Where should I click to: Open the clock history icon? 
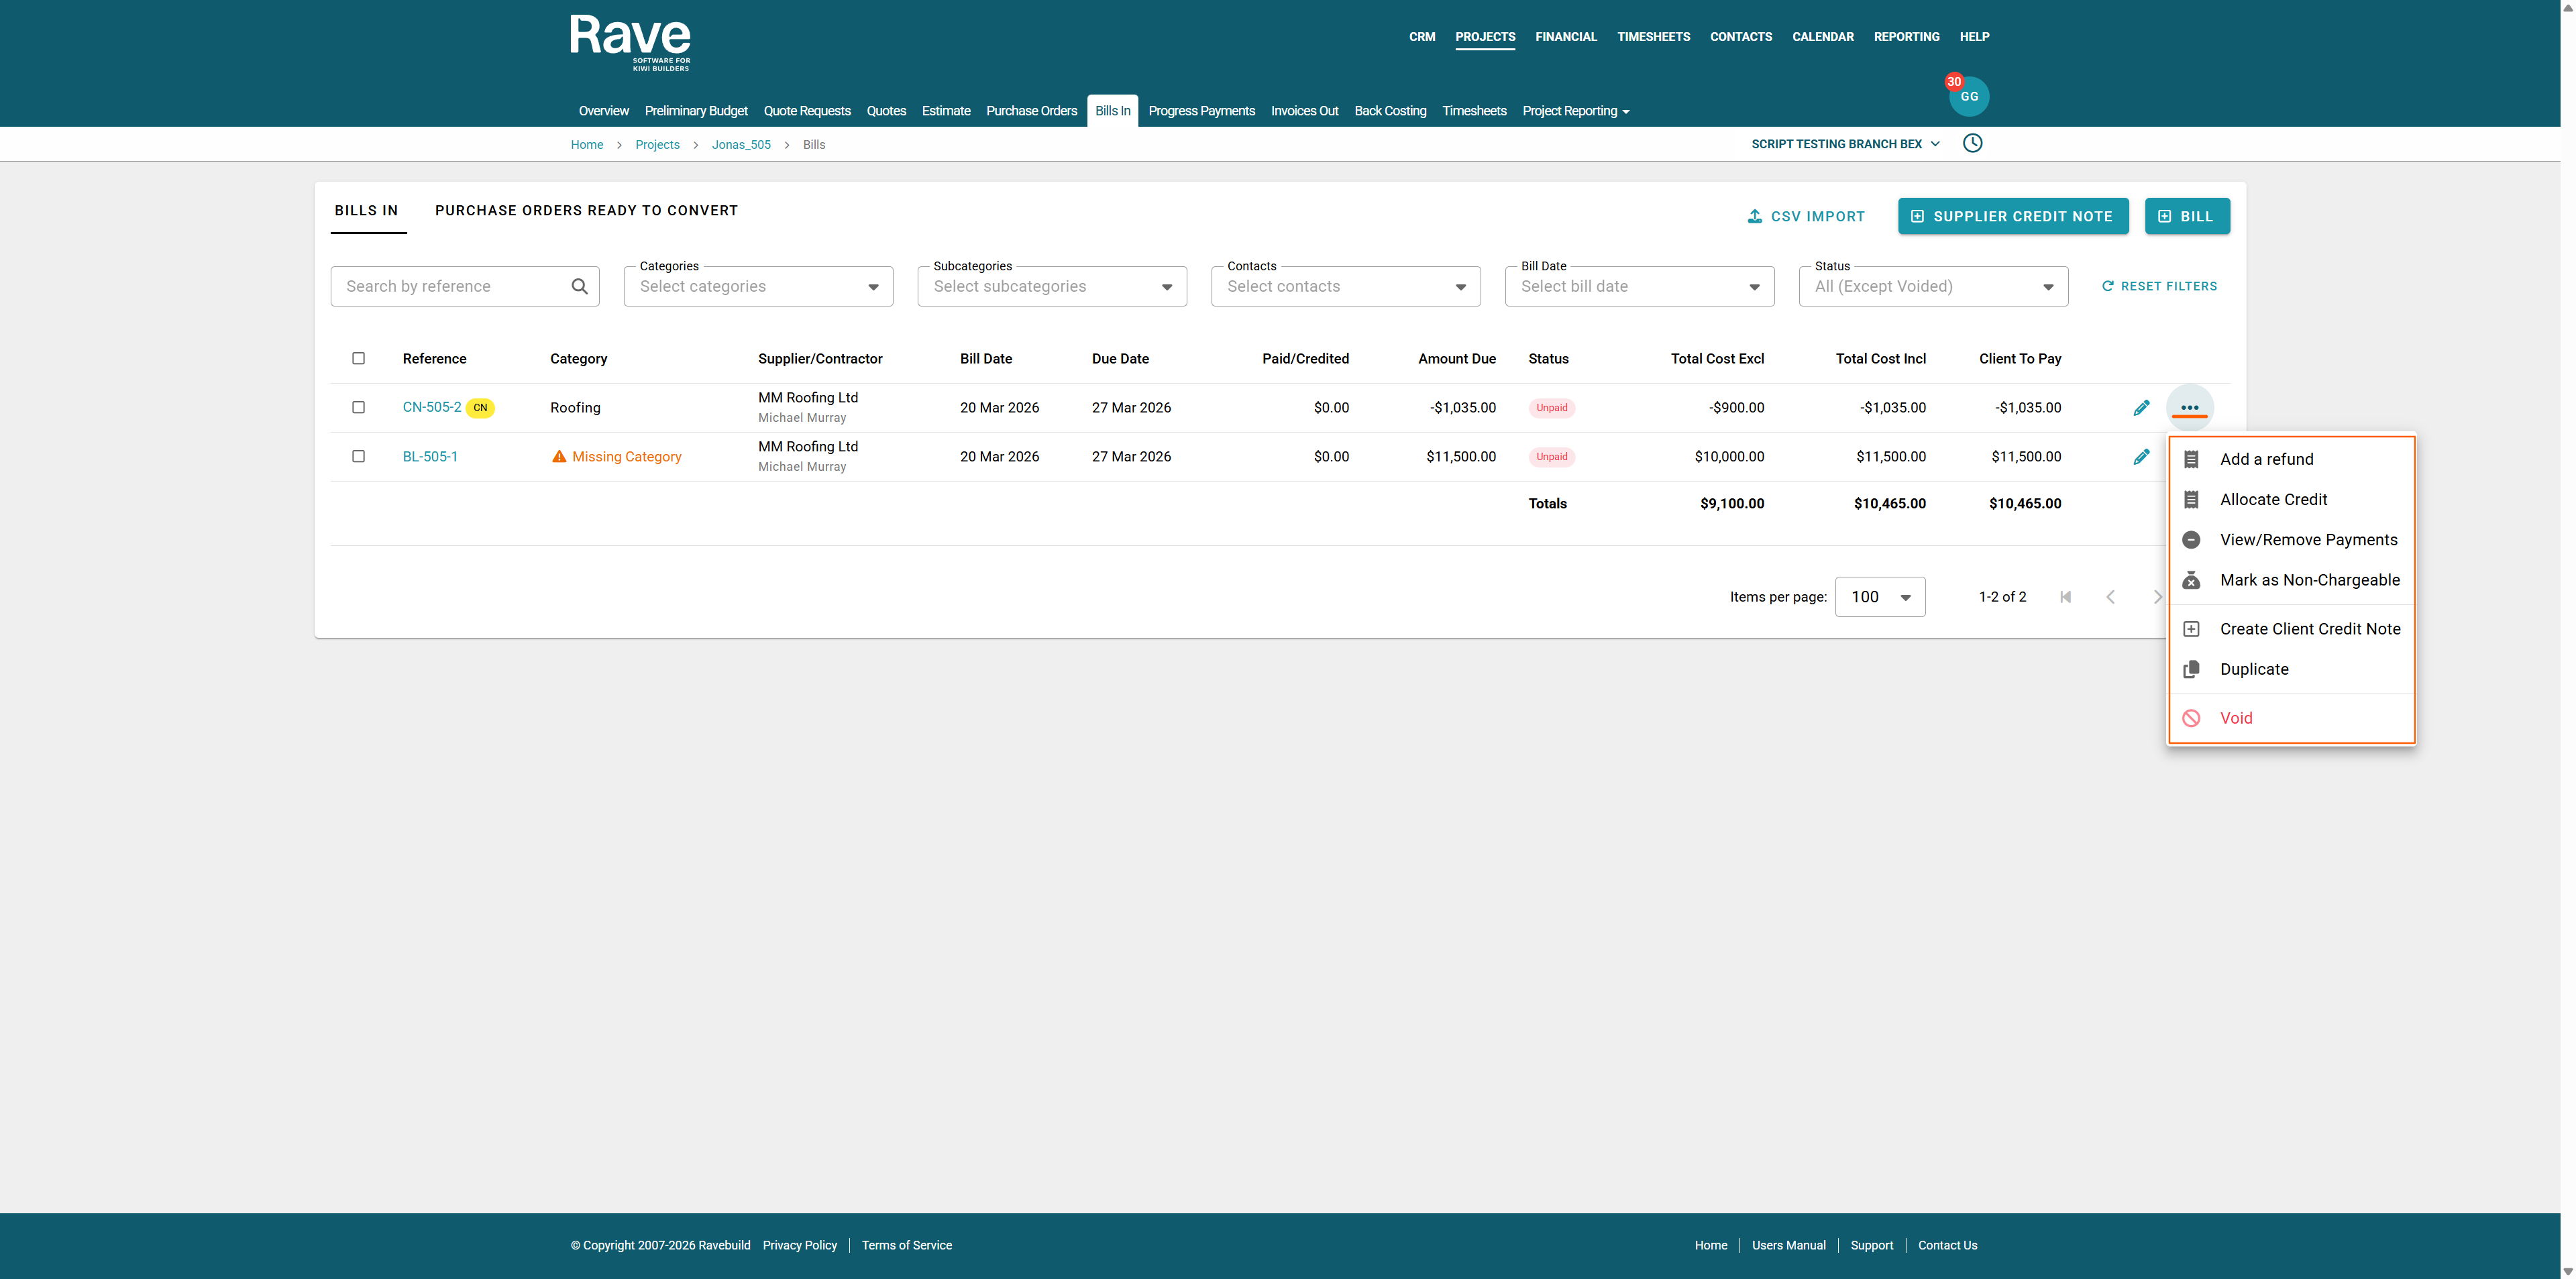coord(1972,143)
